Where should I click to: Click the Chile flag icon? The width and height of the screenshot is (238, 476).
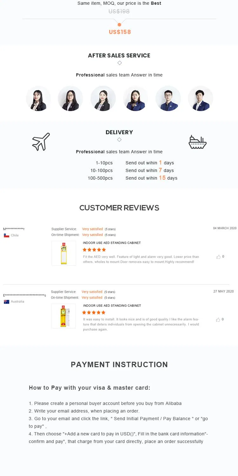pyautogui.click(x=7, y=235)
